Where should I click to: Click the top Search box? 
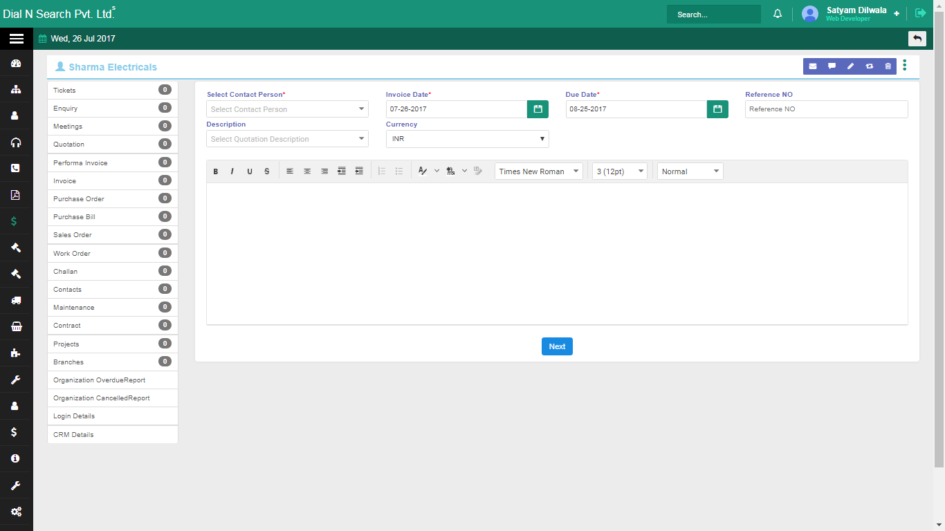pos(713,15)
